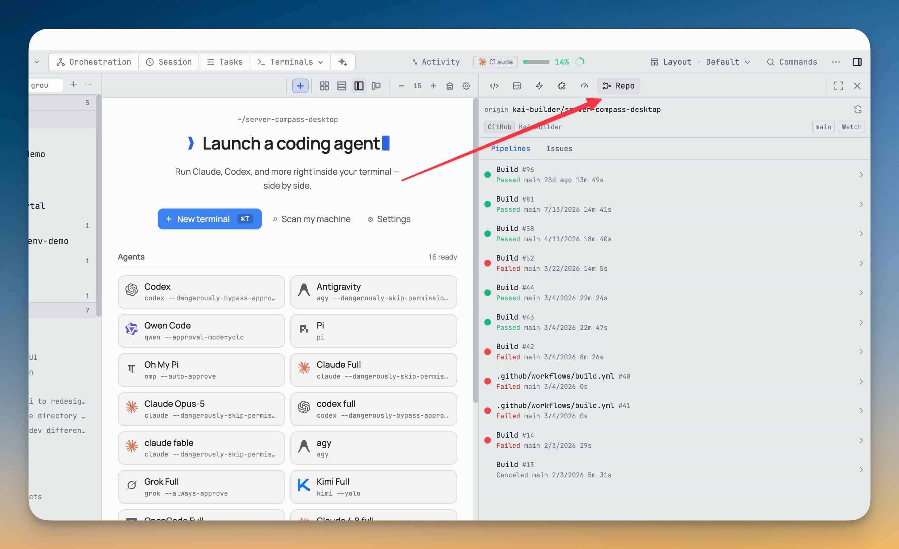
Task: Open the Activity panel
Action: pos(435,62)
